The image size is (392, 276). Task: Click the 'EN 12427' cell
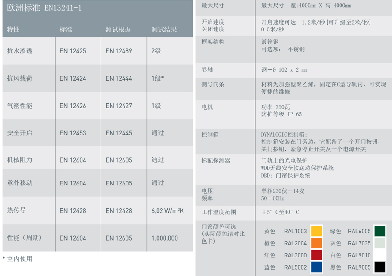tap(118, 106)
